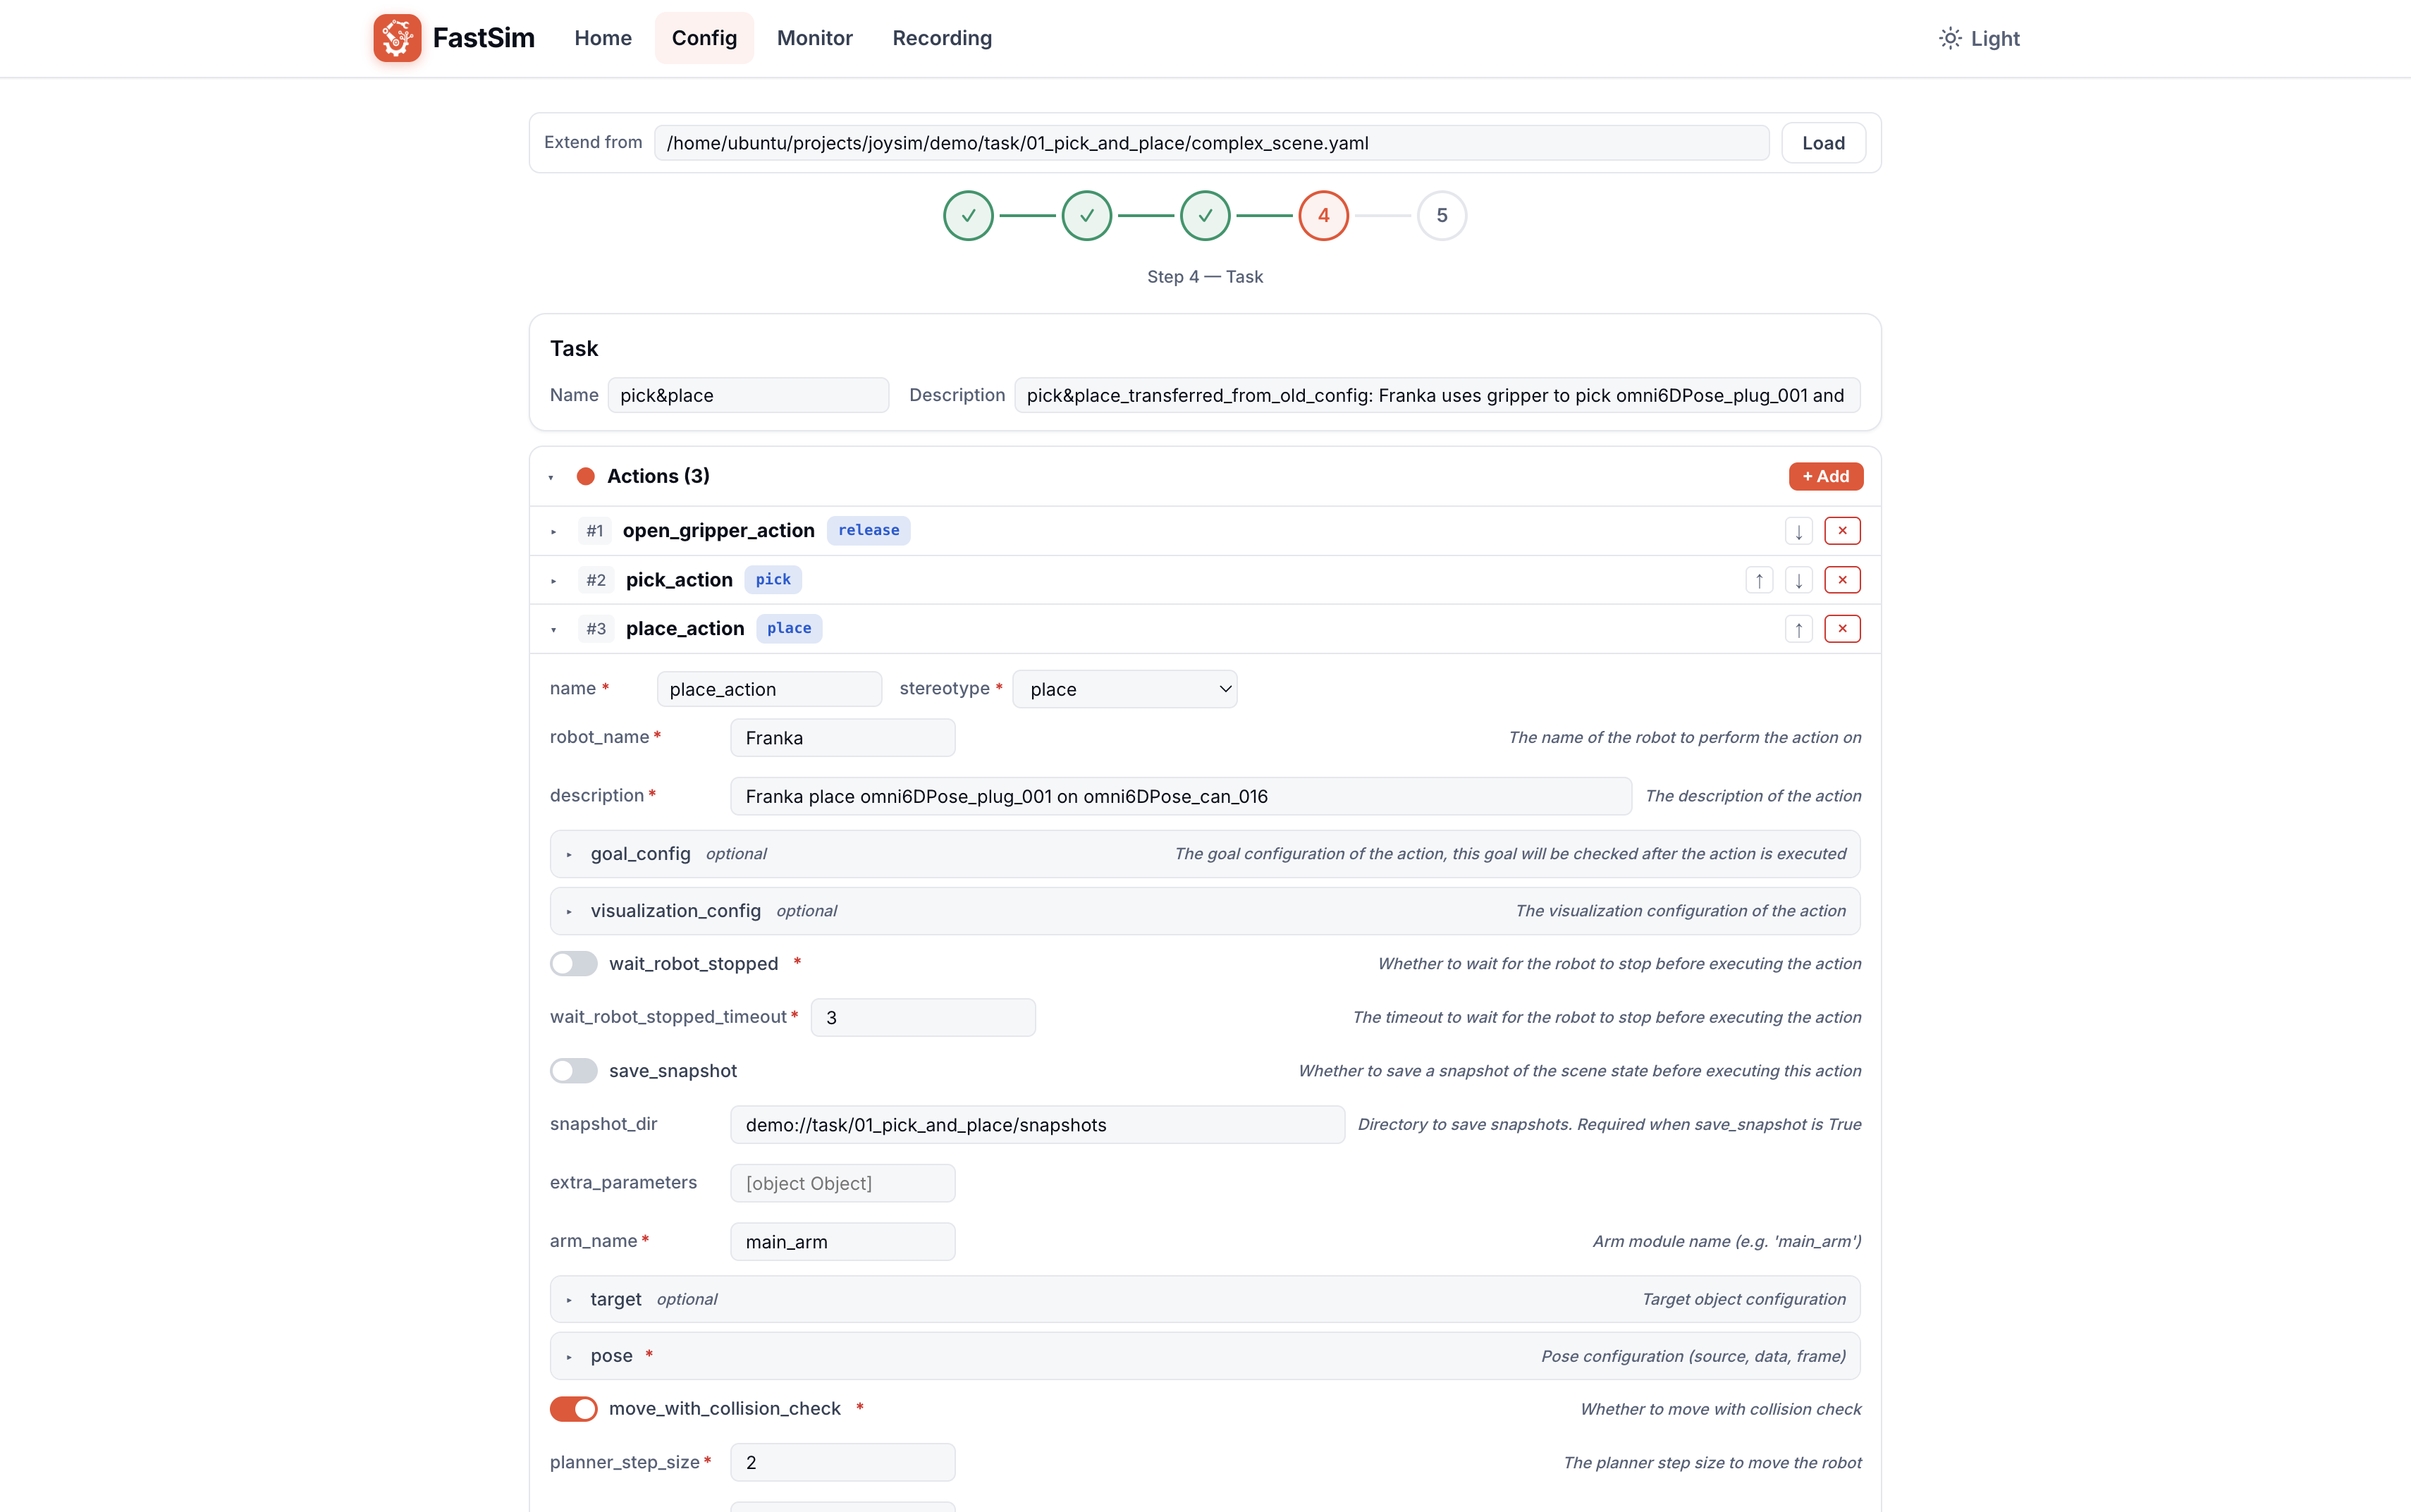
Task: Enable the wait_robot_stopped toggle
Action: tap(573, 964)
